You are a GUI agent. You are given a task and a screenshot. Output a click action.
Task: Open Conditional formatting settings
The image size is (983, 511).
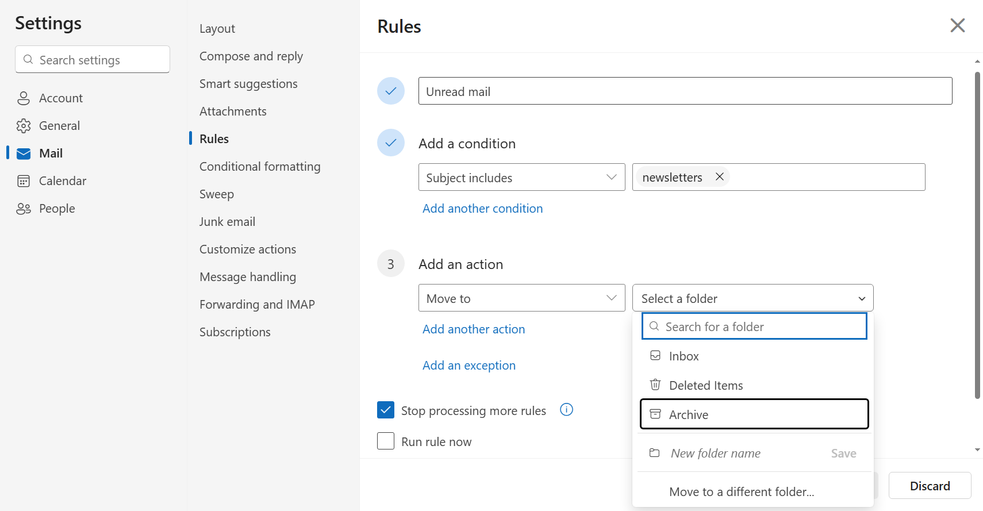(260, 167)
